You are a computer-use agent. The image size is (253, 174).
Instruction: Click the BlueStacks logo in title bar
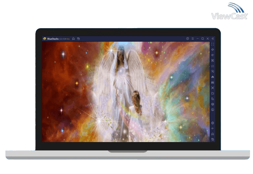45,39
